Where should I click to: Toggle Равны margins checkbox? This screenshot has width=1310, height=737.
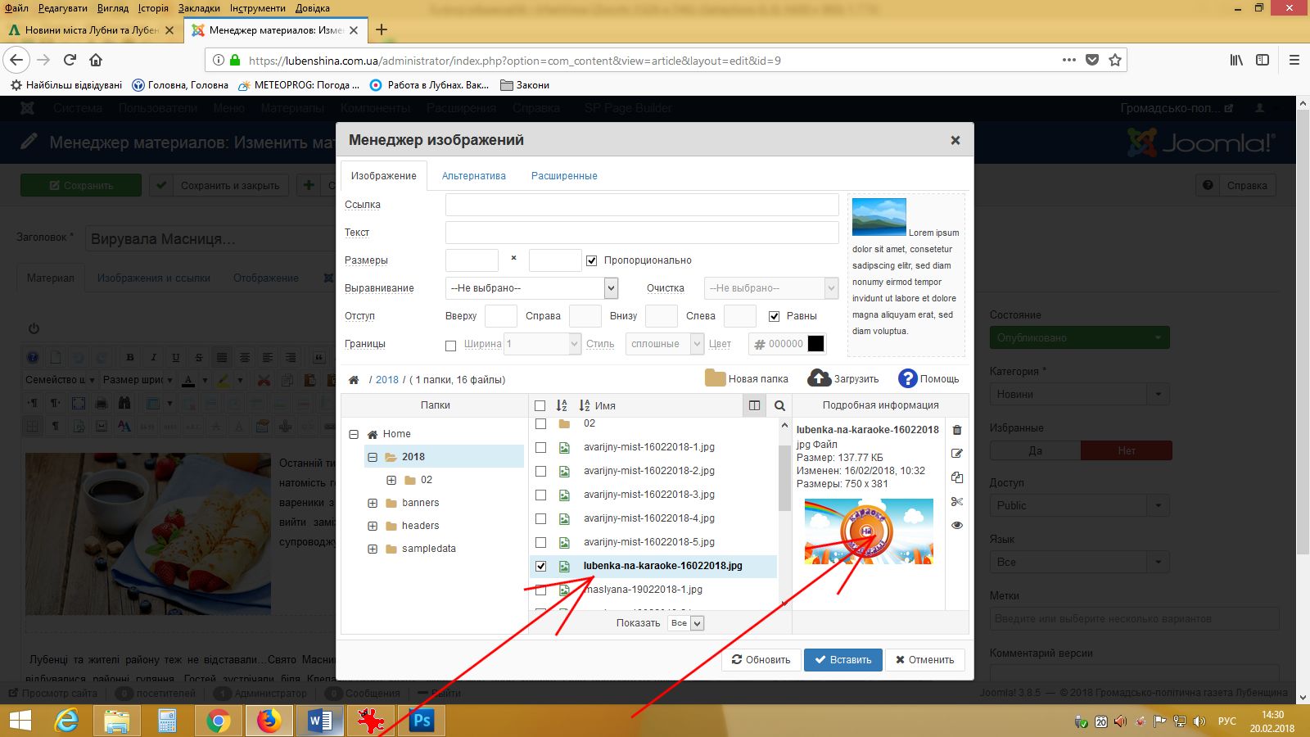click(x=774, y=316)
